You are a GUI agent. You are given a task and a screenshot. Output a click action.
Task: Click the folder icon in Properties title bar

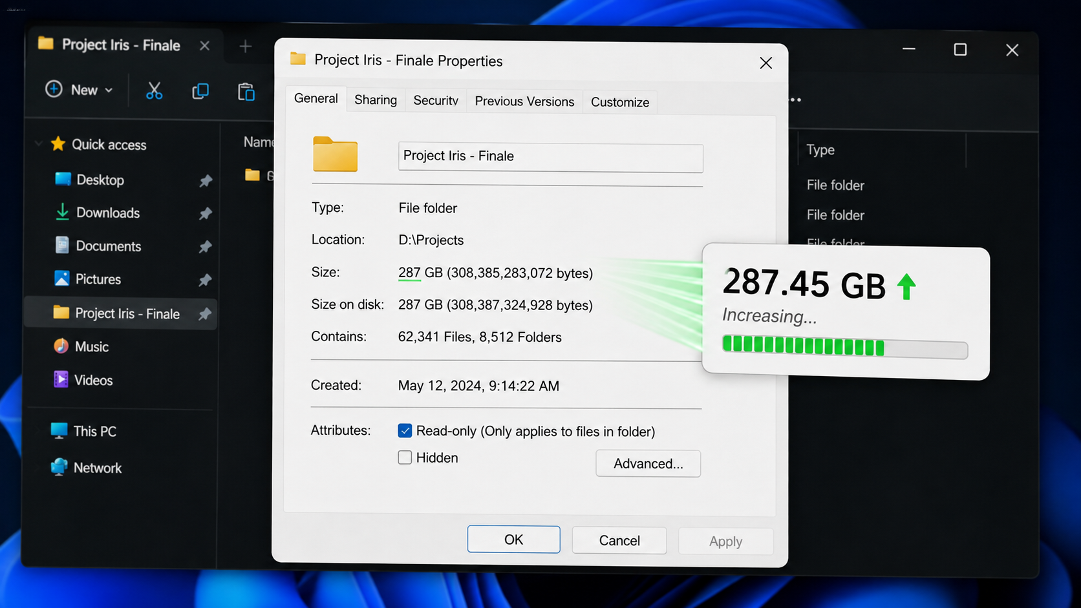tap(298, 59)
